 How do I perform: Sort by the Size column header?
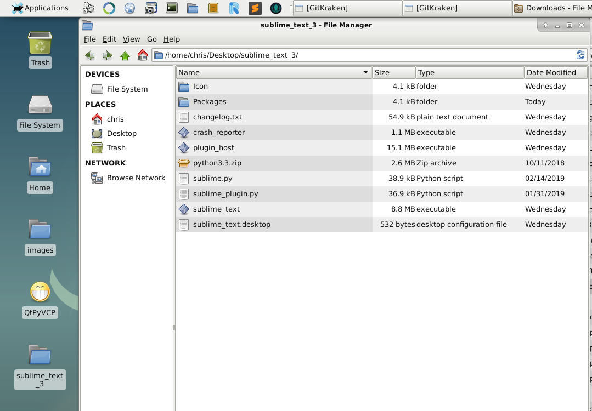[394, 72]
